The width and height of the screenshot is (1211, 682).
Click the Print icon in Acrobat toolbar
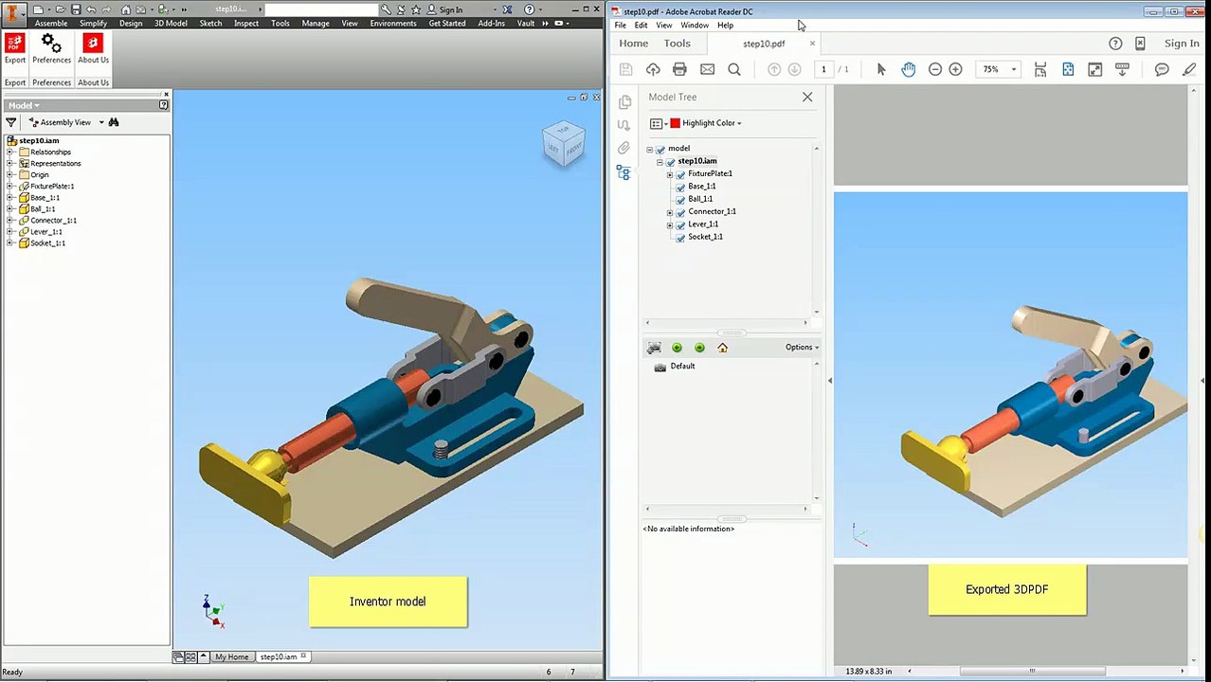(x=679, y=69)
